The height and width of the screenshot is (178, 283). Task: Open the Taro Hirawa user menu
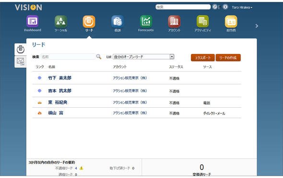(242, 7)
